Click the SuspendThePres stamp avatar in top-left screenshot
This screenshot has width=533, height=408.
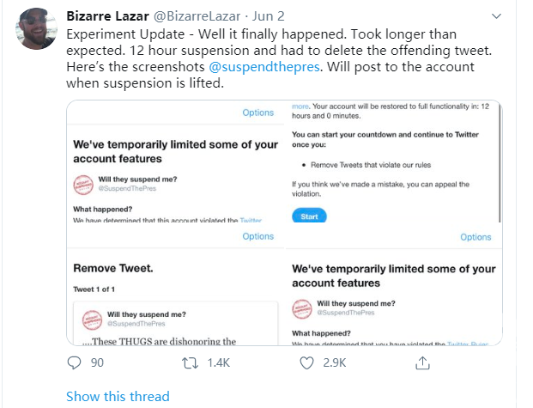(83, 183)
